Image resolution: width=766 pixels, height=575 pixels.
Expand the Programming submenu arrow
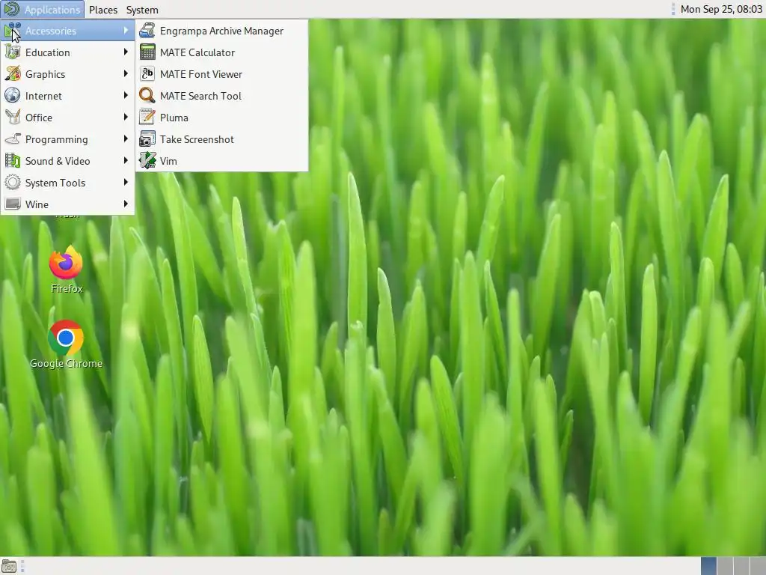126,139
